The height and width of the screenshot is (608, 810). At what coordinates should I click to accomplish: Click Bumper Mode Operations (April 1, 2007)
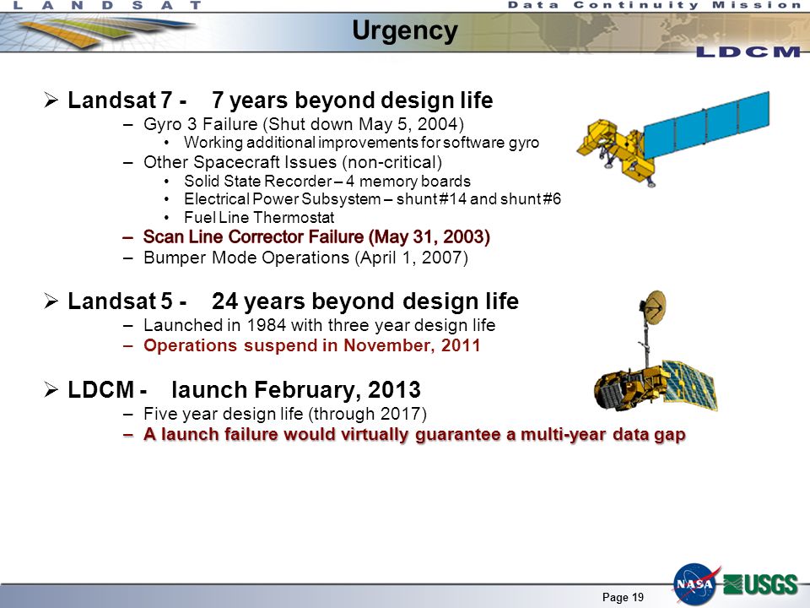click(x=305, y=258)
